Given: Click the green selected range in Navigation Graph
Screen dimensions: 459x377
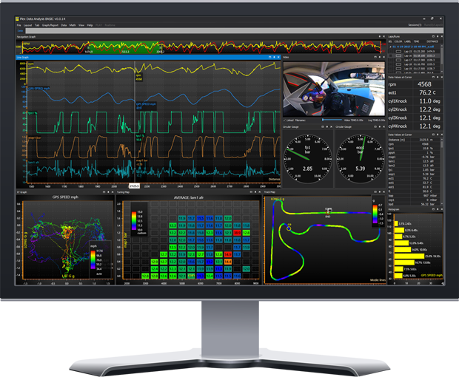Looking at the screenshot, I should tap(111, 47).
